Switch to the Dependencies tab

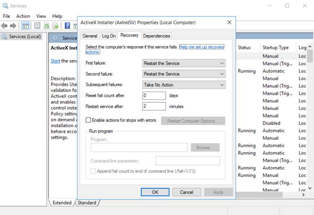point(157,36)
